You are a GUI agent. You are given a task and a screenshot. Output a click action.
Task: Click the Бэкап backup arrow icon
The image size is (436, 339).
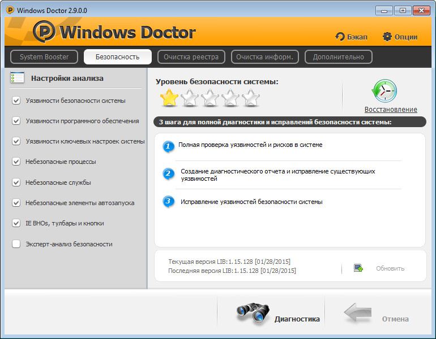pyautogui.click(x=340, y=37)
